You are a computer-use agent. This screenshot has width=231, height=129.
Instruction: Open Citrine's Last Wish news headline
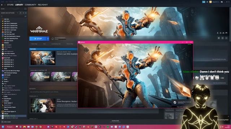click(x=67, y=54)
